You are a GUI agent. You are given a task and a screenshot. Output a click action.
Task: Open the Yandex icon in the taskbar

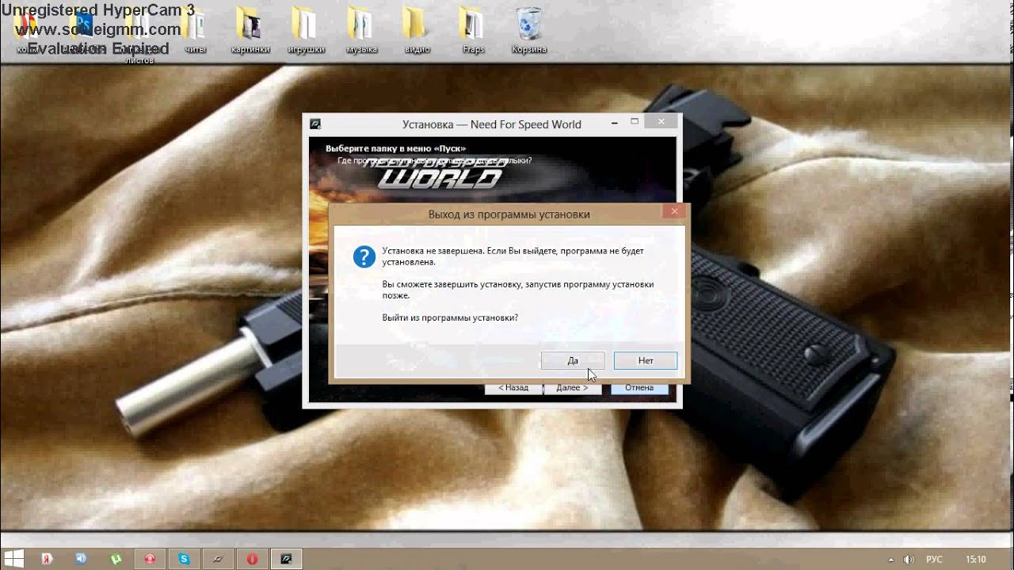(47, 559)
